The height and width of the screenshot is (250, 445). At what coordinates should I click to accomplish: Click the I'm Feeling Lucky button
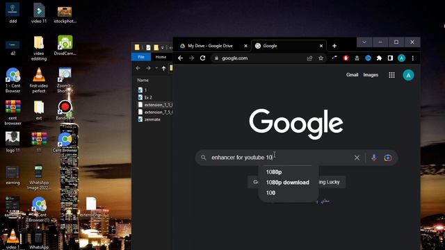pos(329,182)
